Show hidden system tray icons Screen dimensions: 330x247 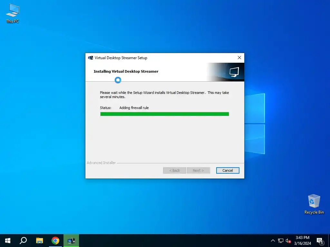tap(273, 241)
